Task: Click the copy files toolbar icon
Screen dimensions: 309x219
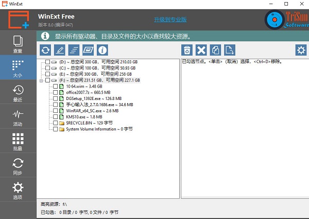Action: (x=215, y=50)
